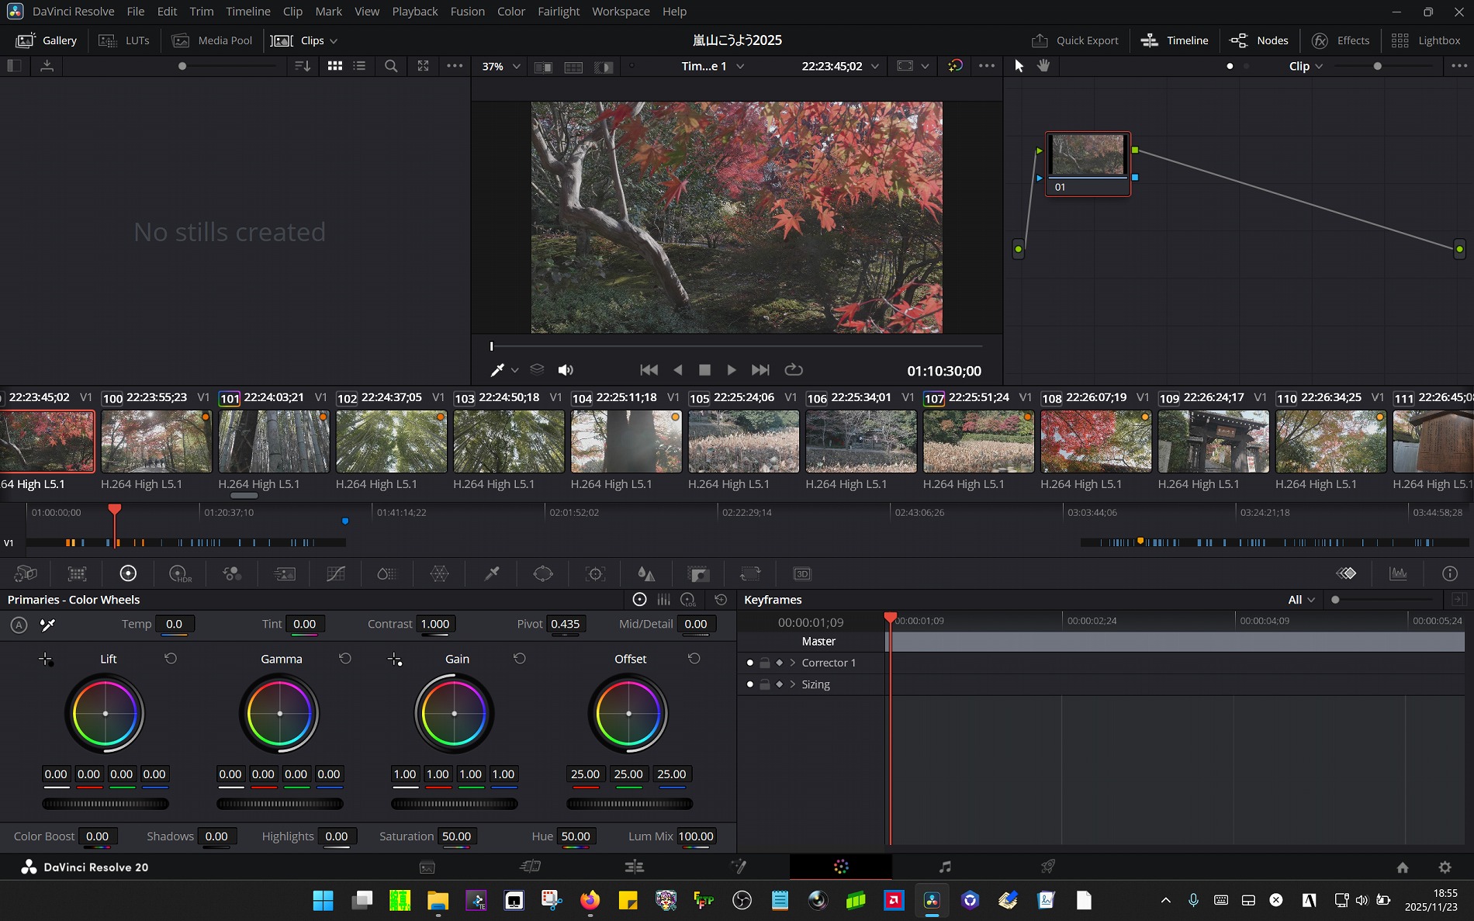Image resolution: width=1474 pixels, height=921 pixels.
Task: Open the Power Window palette
Action: [543, 574]
